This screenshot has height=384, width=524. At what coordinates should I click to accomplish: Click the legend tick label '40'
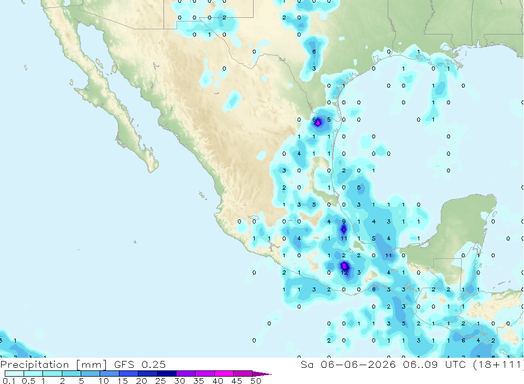click(218, 381)
